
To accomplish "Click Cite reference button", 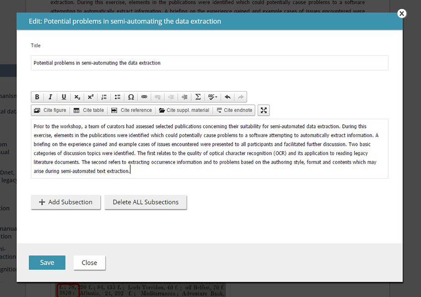I will pyautogui.click(x=132, y=110).
